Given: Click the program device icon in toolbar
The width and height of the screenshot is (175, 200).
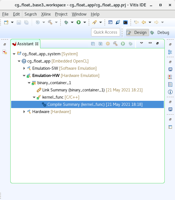Looking at the screenshot, I should click(118, 22).
